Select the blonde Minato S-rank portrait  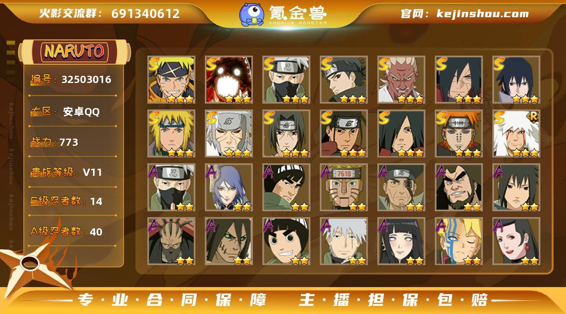pyautogui.click(x=171, y=134)
